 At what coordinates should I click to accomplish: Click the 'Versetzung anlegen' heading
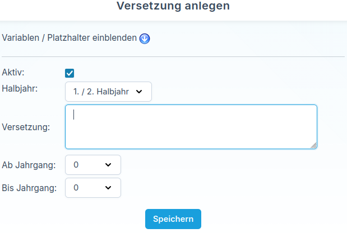click(x=173, y=6)
